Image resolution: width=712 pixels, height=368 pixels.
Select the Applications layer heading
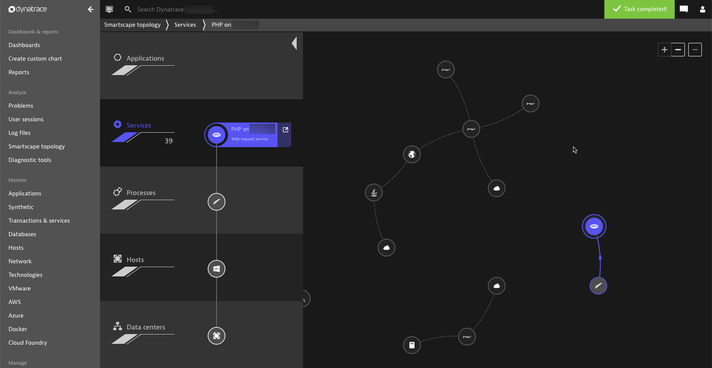pyautogui.click(x=145, y=58)
